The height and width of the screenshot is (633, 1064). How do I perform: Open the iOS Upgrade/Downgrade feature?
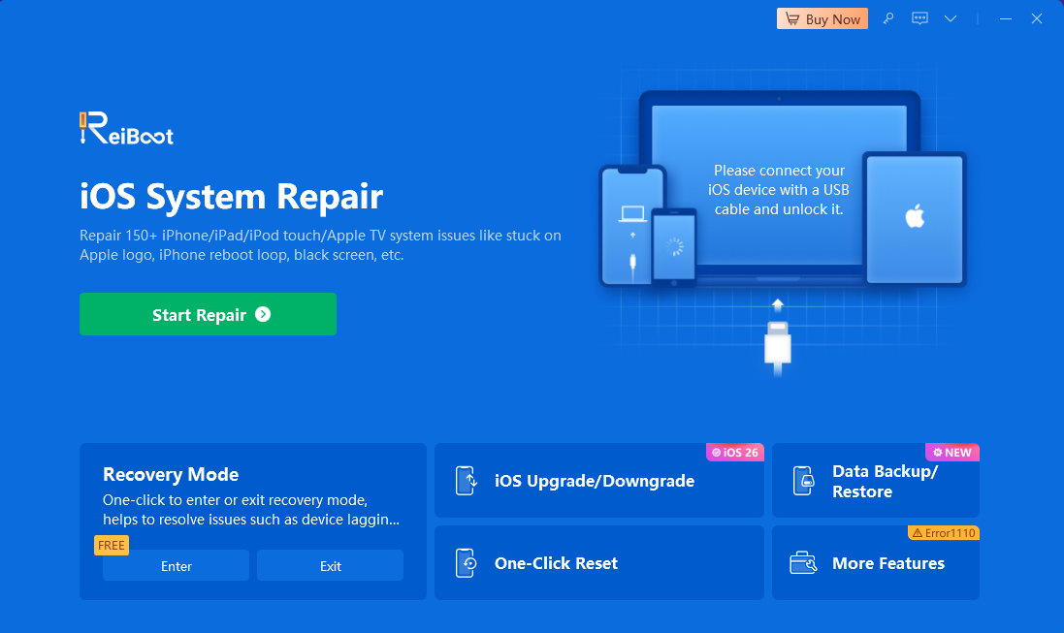pos(594,481)
